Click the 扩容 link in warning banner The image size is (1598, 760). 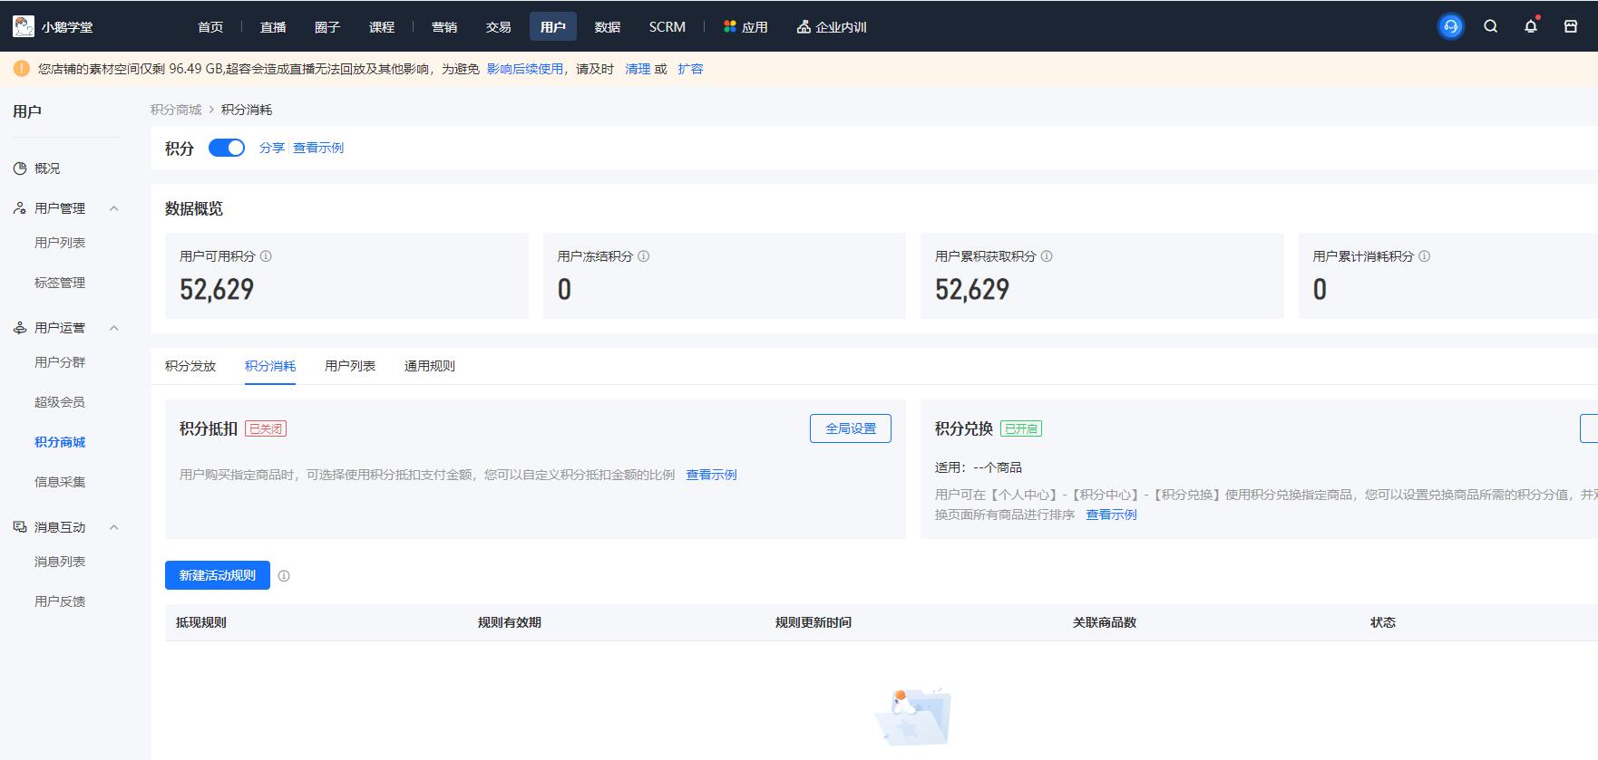[x=690, y=69]
